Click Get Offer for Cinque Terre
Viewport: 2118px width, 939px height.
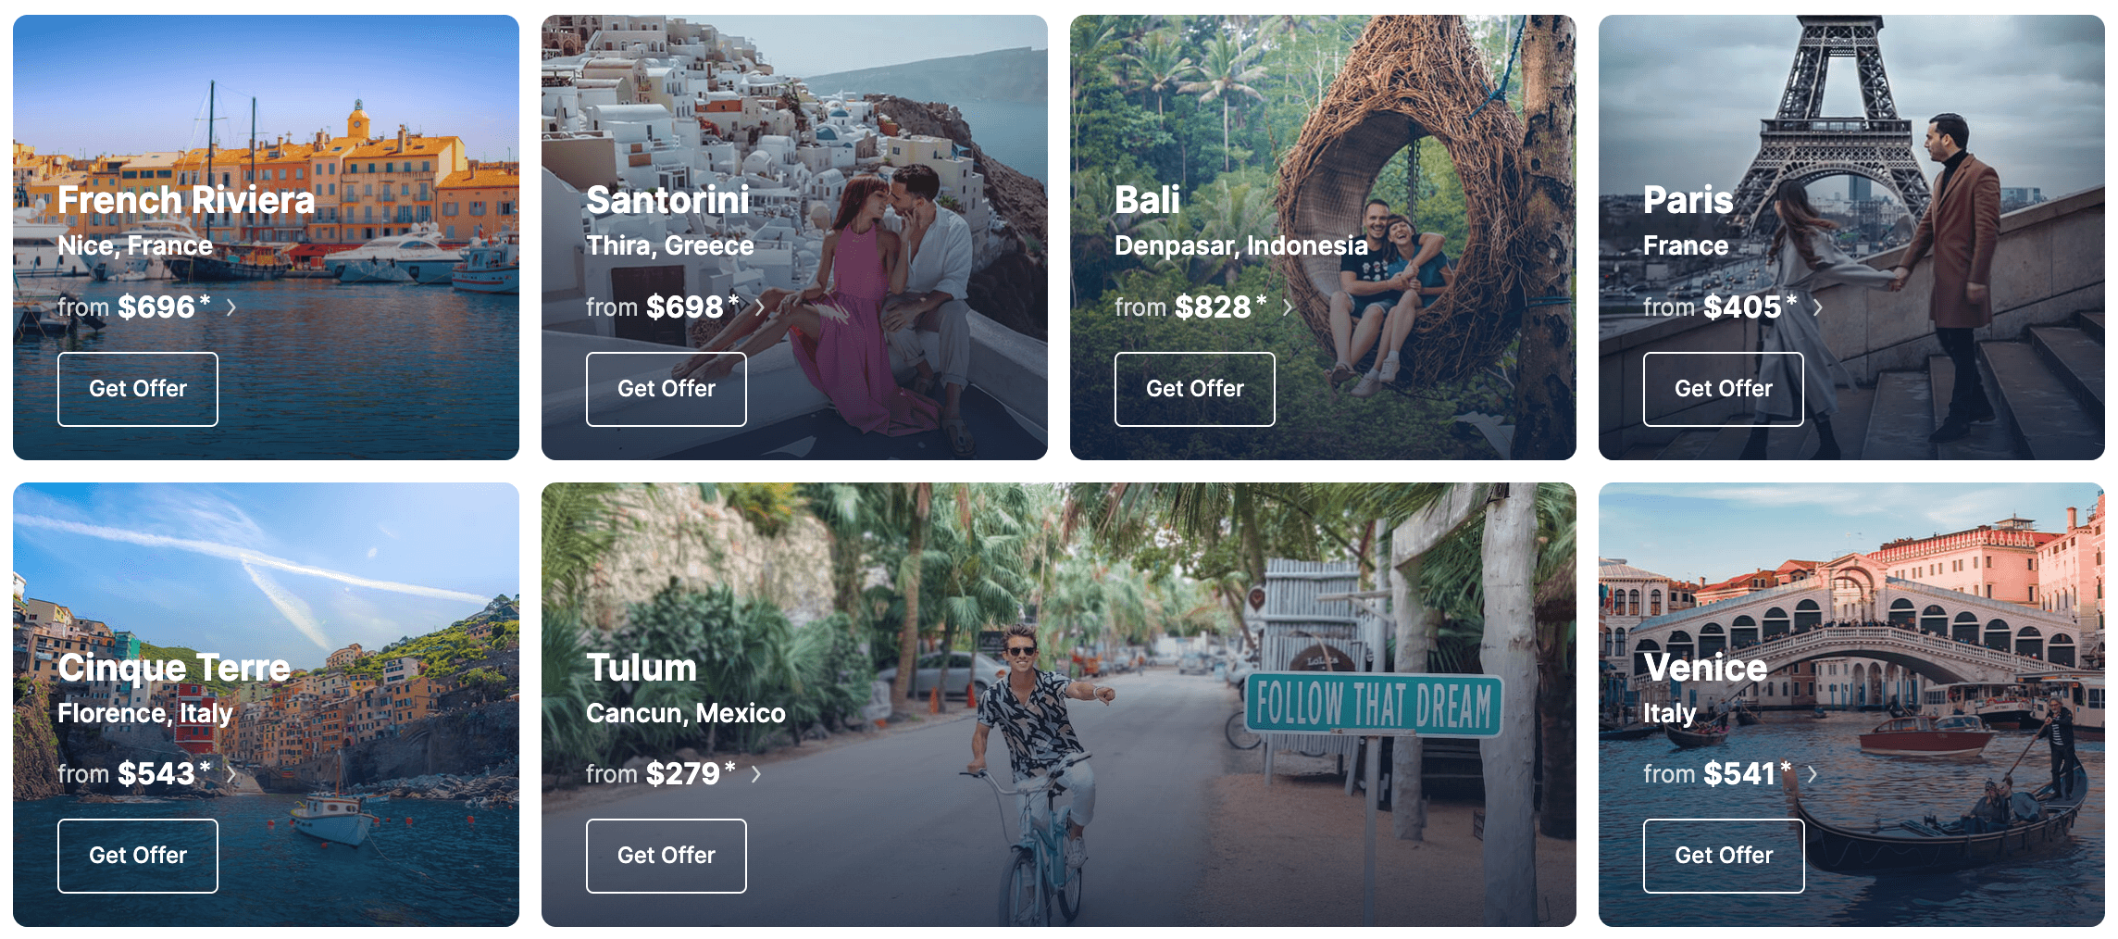tap(138, 856)
